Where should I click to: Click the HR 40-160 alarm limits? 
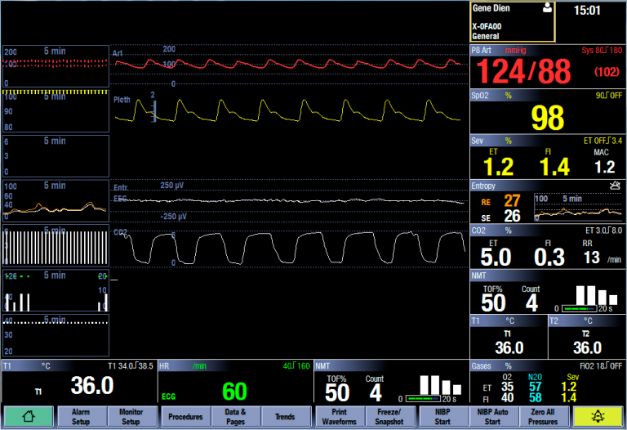tap(296, 366)
